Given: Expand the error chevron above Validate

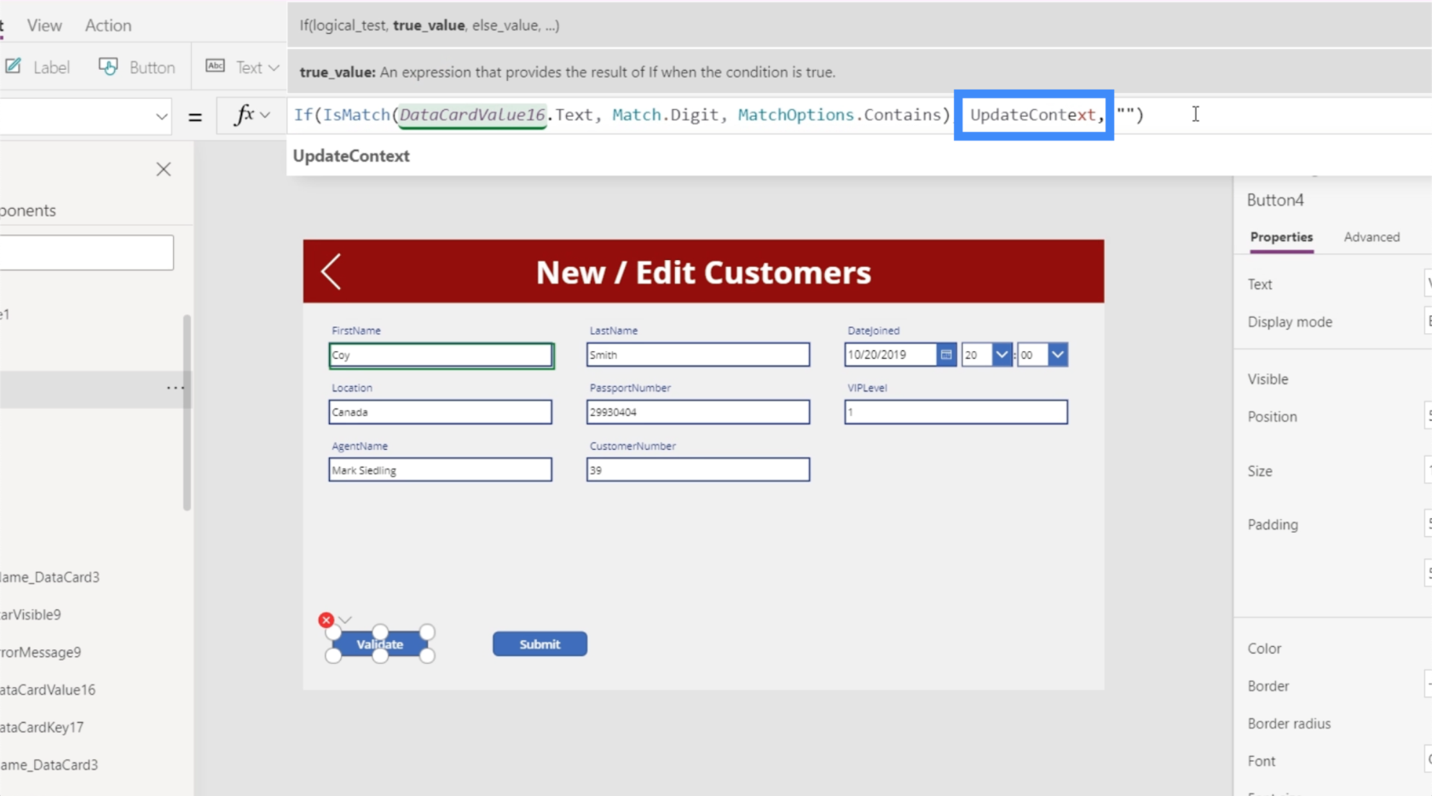Looking at the screenshot, I should tap(345, 620).
